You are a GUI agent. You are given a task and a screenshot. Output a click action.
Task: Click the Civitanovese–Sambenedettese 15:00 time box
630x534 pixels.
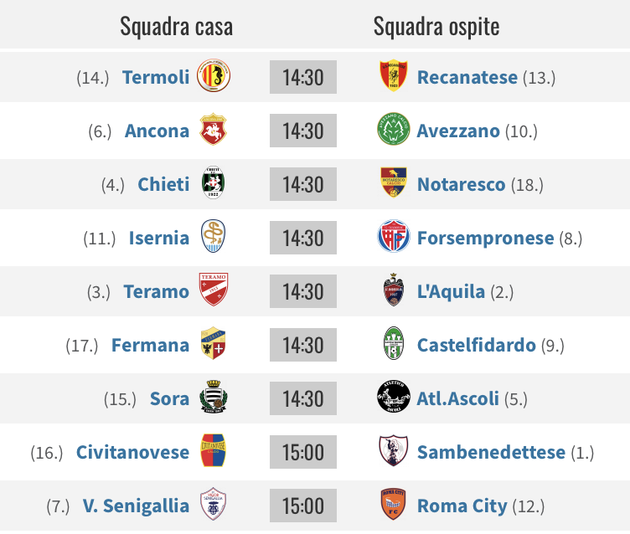pos(303,452)
